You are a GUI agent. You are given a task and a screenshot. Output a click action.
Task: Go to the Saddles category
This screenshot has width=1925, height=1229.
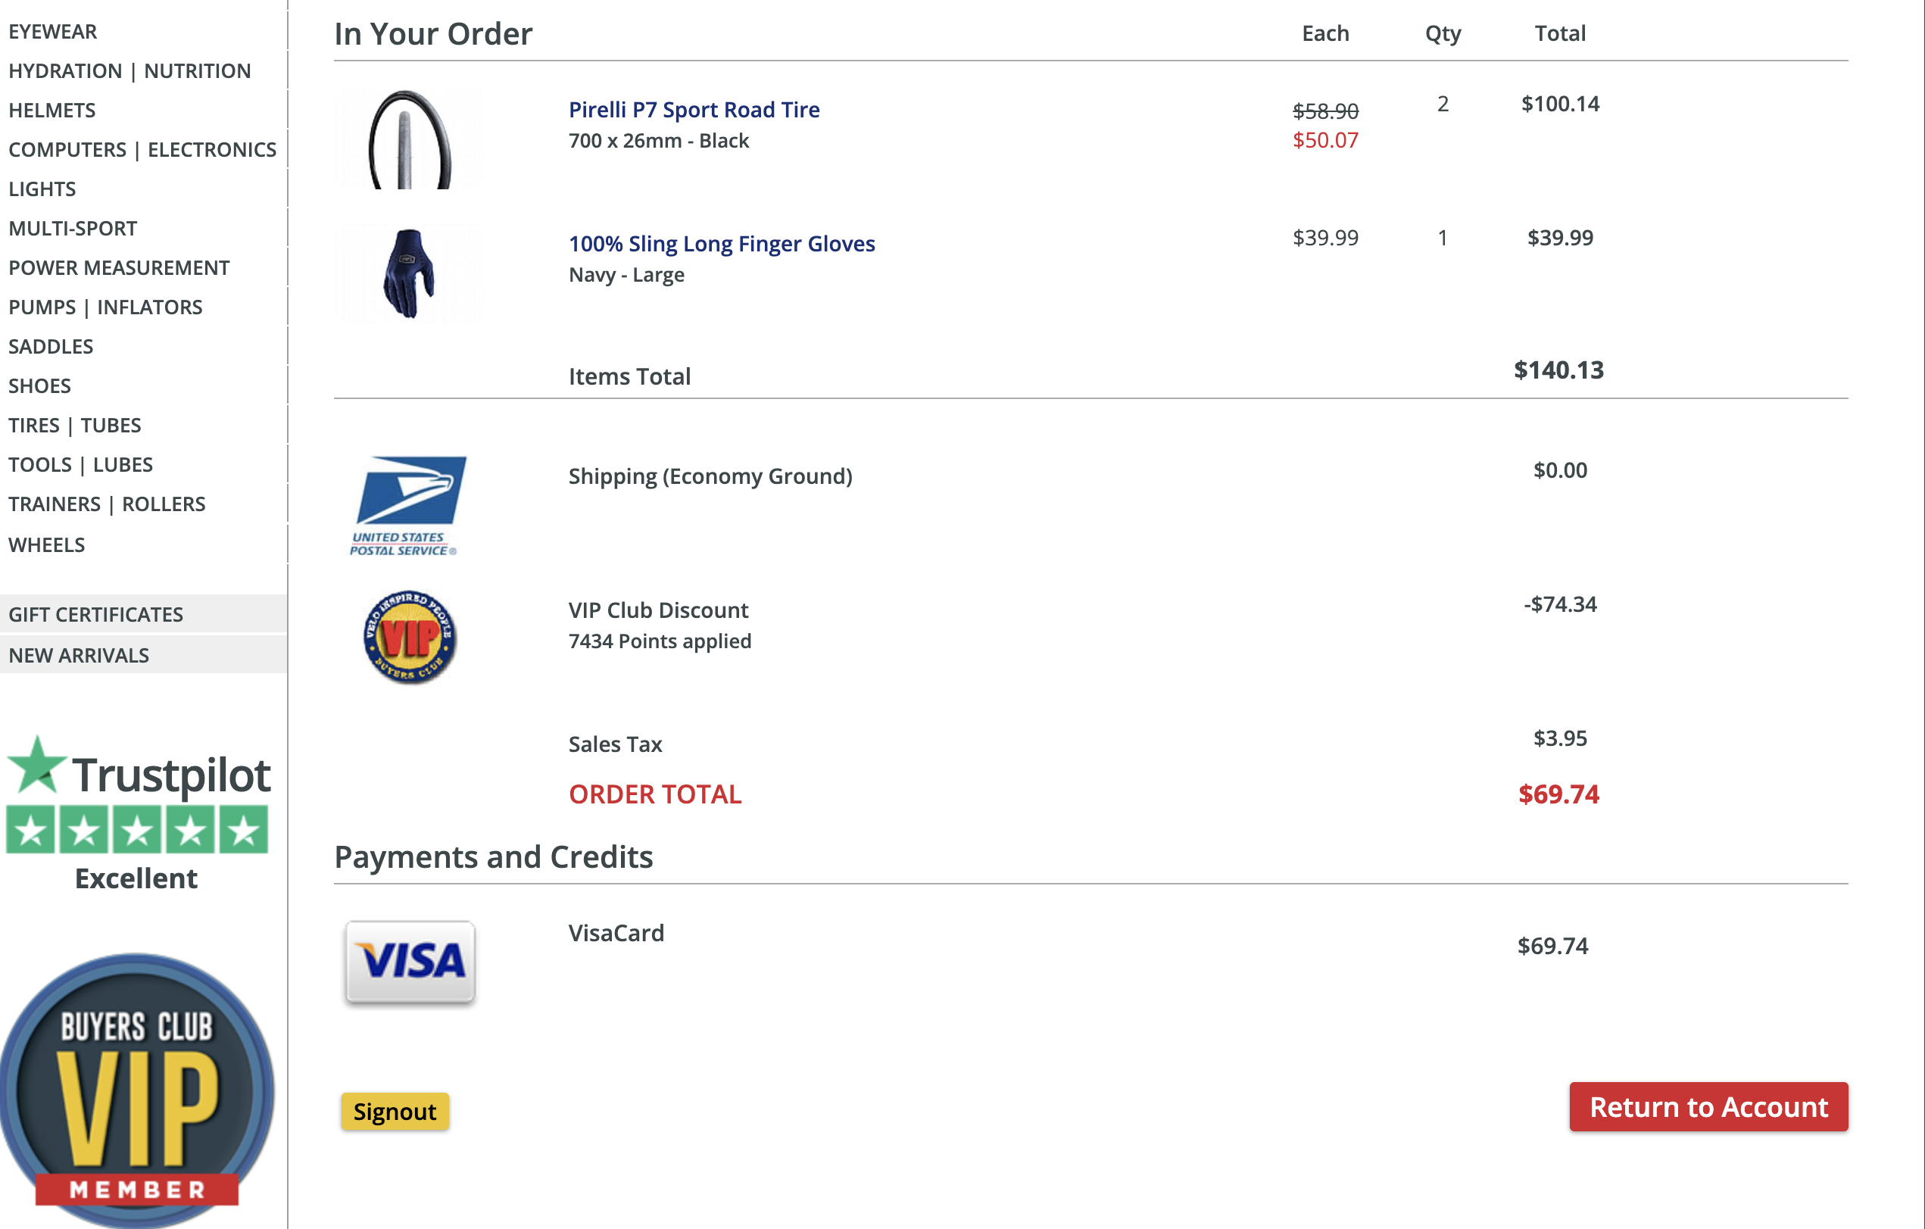51,346
